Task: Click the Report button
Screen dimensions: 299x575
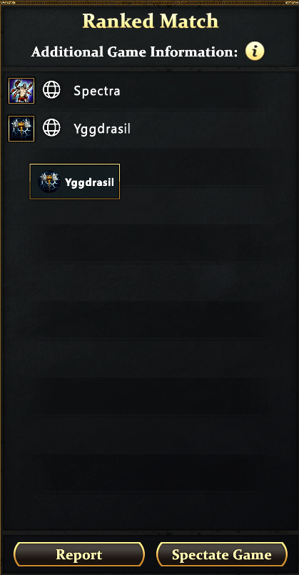Action: 79,554
